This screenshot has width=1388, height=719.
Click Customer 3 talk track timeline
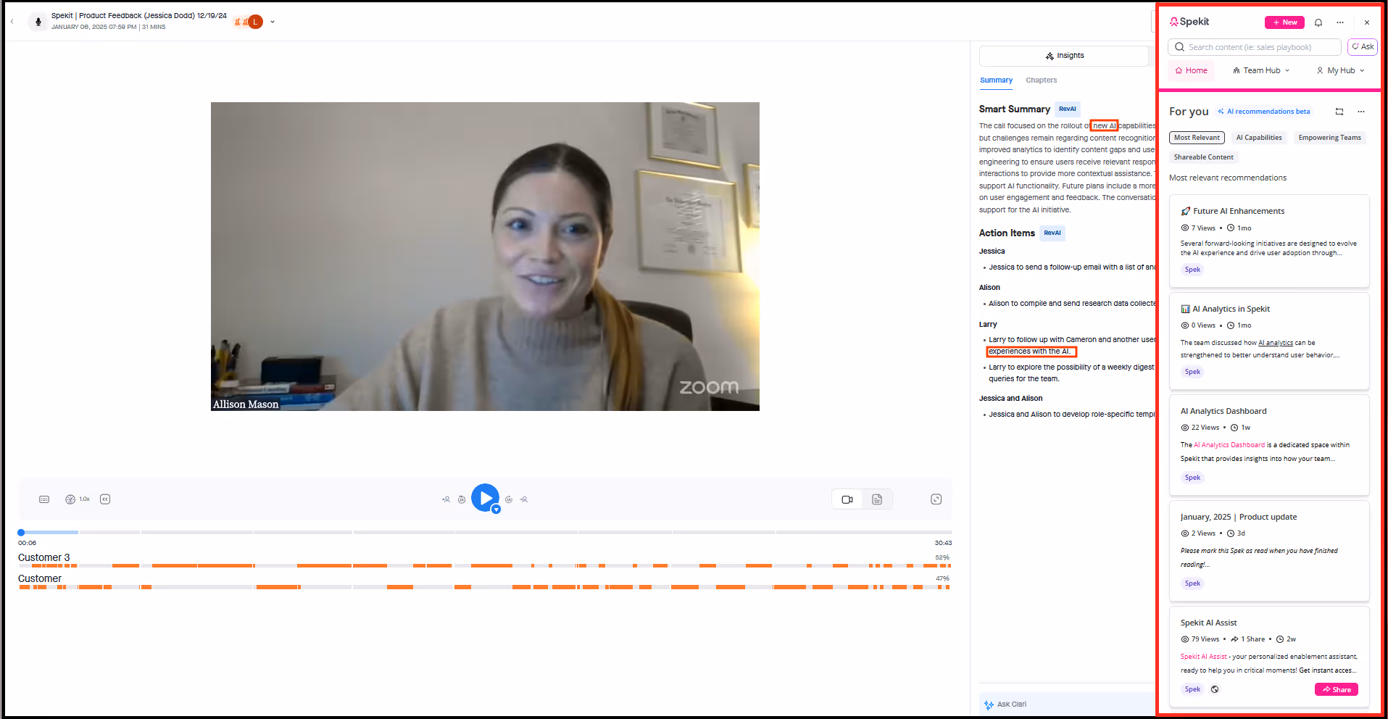[x=484, y=565]
